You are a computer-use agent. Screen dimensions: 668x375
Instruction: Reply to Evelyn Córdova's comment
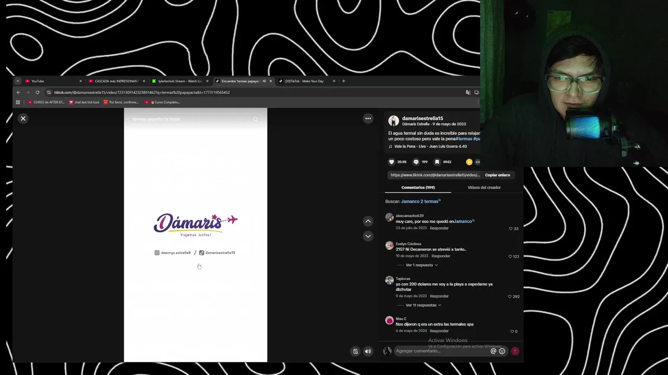[441, 256]
